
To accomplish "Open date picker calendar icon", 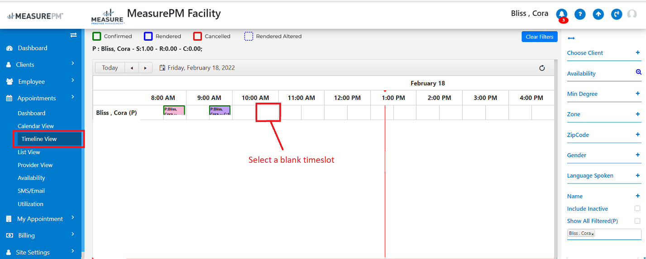I will coord(163,68).
